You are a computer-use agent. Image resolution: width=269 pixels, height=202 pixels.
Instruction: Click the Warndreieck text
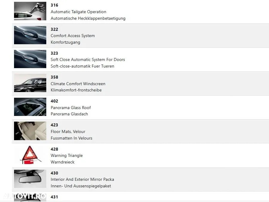coord(62,162)
